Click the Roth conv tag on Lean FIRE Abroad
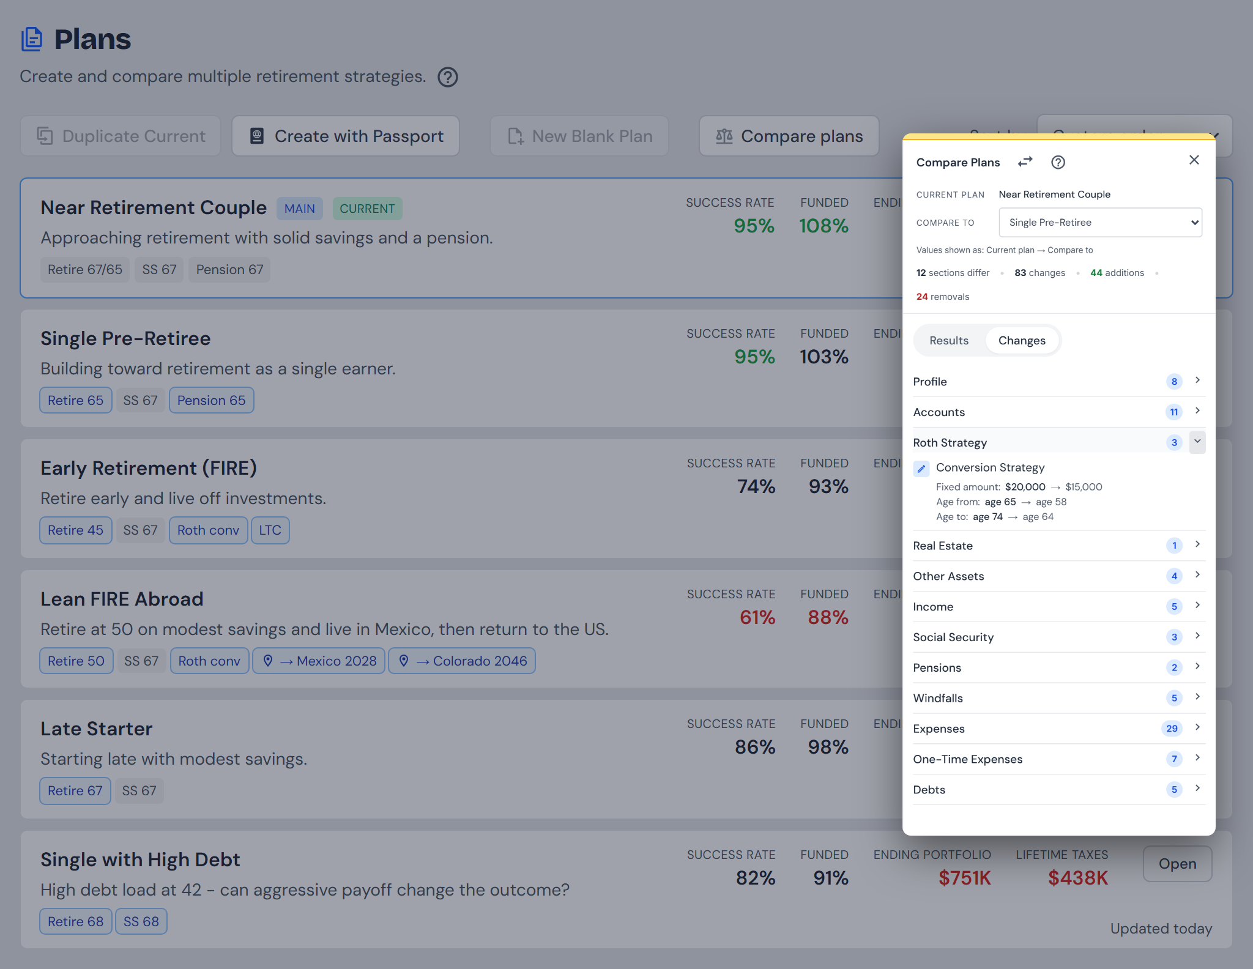 pos(209,661)
